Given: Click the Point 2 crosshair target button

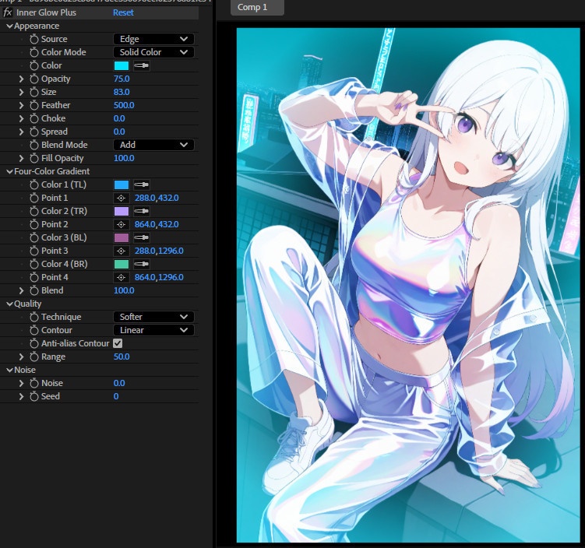Looking at the screenshot, I should click(121, 224).
